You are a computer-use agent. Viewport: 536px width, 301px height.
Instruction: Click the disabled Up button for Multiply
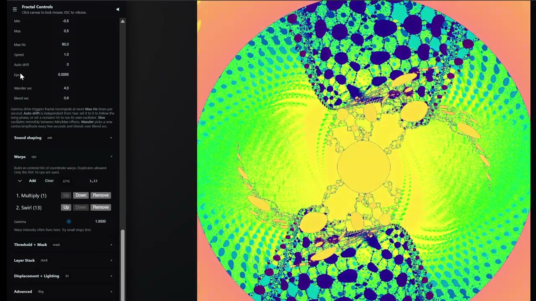[x=66, y=195]
